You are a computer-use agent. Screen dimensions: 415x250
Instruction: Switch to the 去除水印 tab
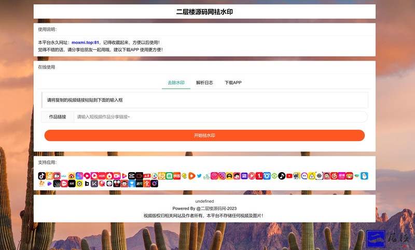tap(176, 82)
